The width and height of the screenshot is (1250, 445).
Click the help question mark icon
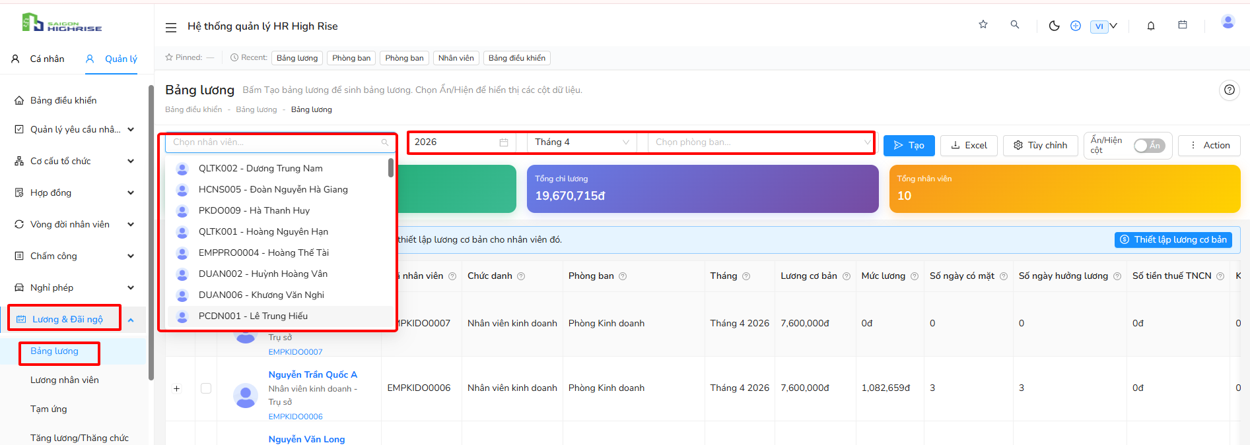point(1230,90)
